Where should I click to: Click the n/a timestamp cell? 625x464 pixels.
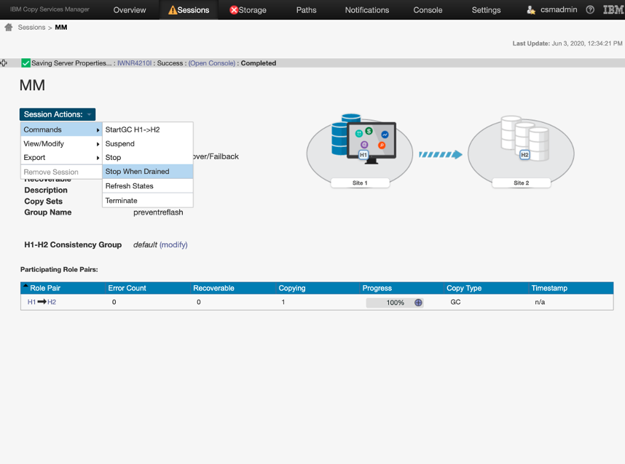(540, 302)
